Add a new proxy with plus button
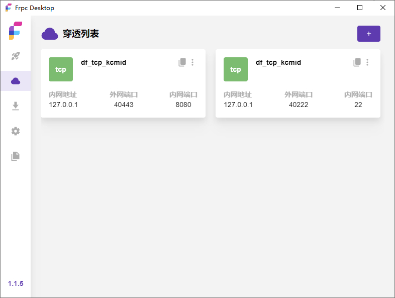 click(x=368, y=34)
